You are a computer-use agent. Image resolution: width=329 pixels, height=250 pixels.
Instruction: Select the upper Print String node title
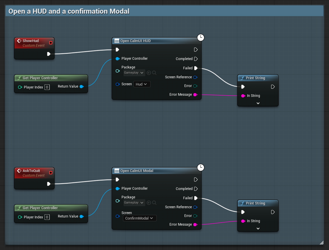coord(255,78)
